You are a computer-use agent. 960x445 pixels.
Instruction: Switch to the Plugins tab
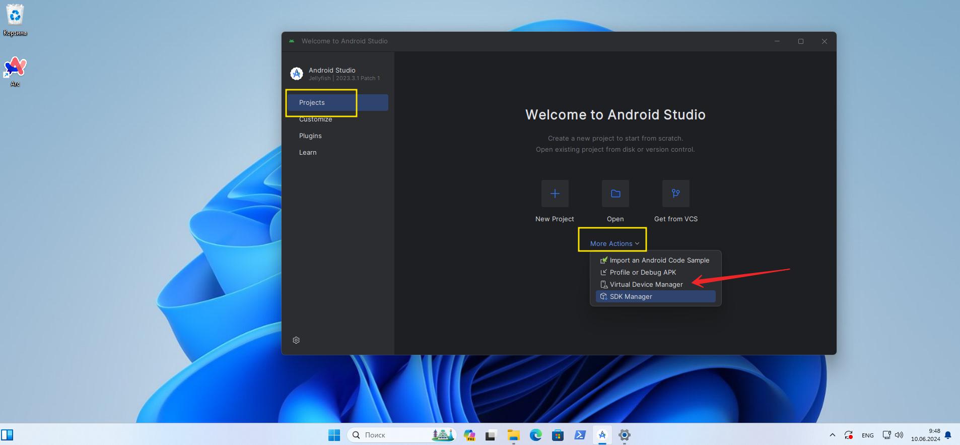[310, 136]
